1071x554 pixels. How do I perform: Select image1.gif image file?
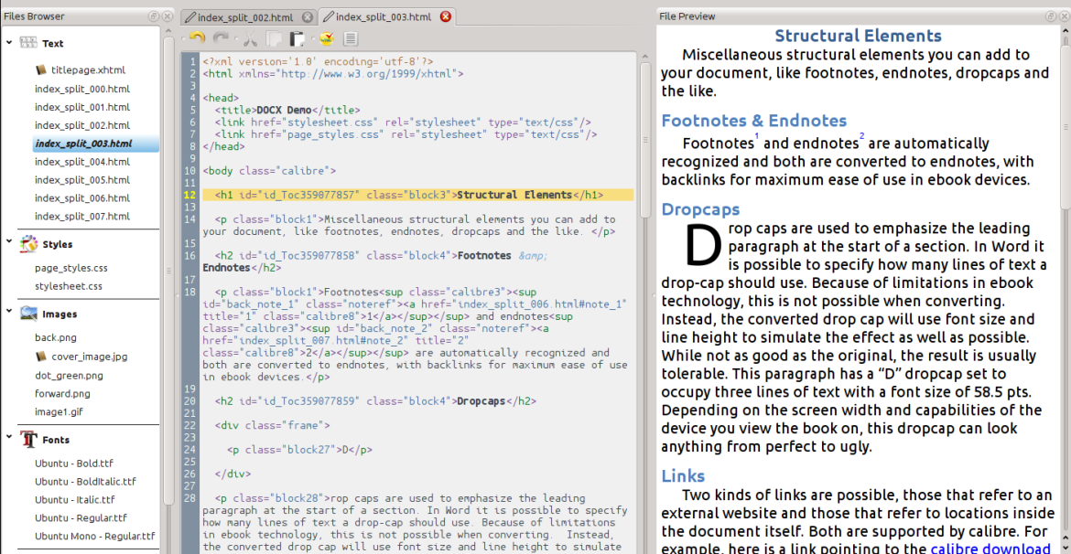(x=59, y=412)
